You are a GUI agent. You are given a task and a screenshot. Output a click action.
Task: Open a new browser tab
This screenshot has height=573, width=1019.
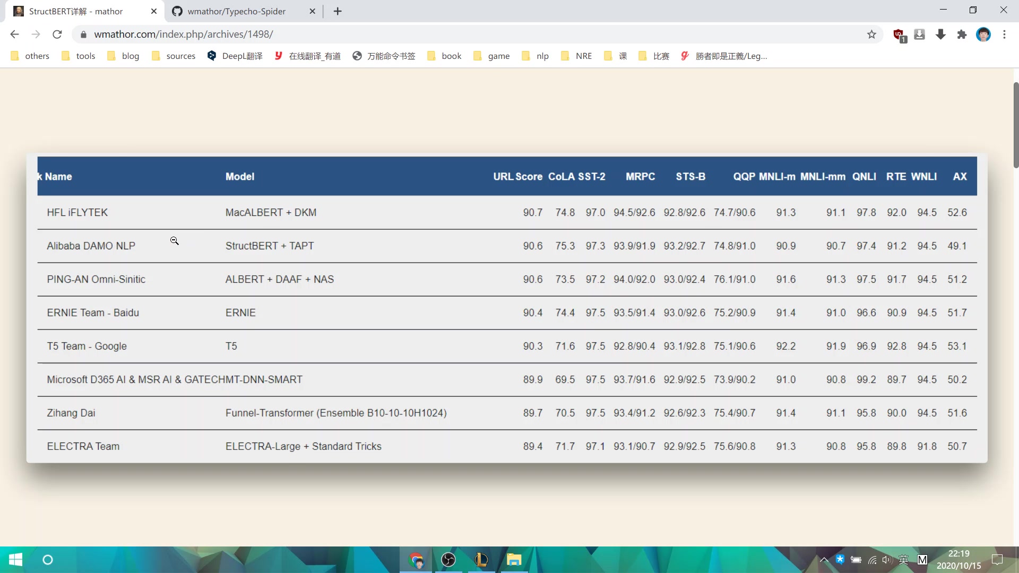338,11
